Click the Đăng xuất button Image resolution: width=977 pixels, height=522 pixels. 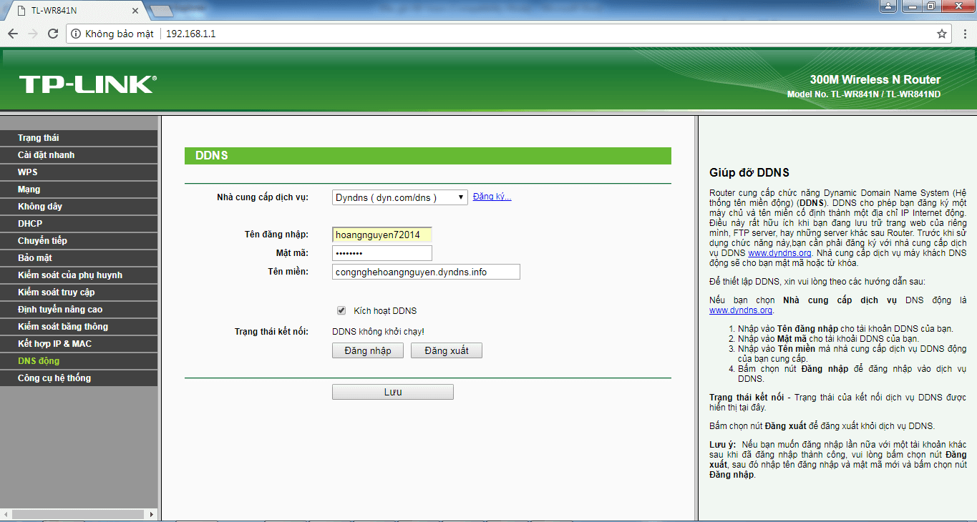click(x=446, y=350)
